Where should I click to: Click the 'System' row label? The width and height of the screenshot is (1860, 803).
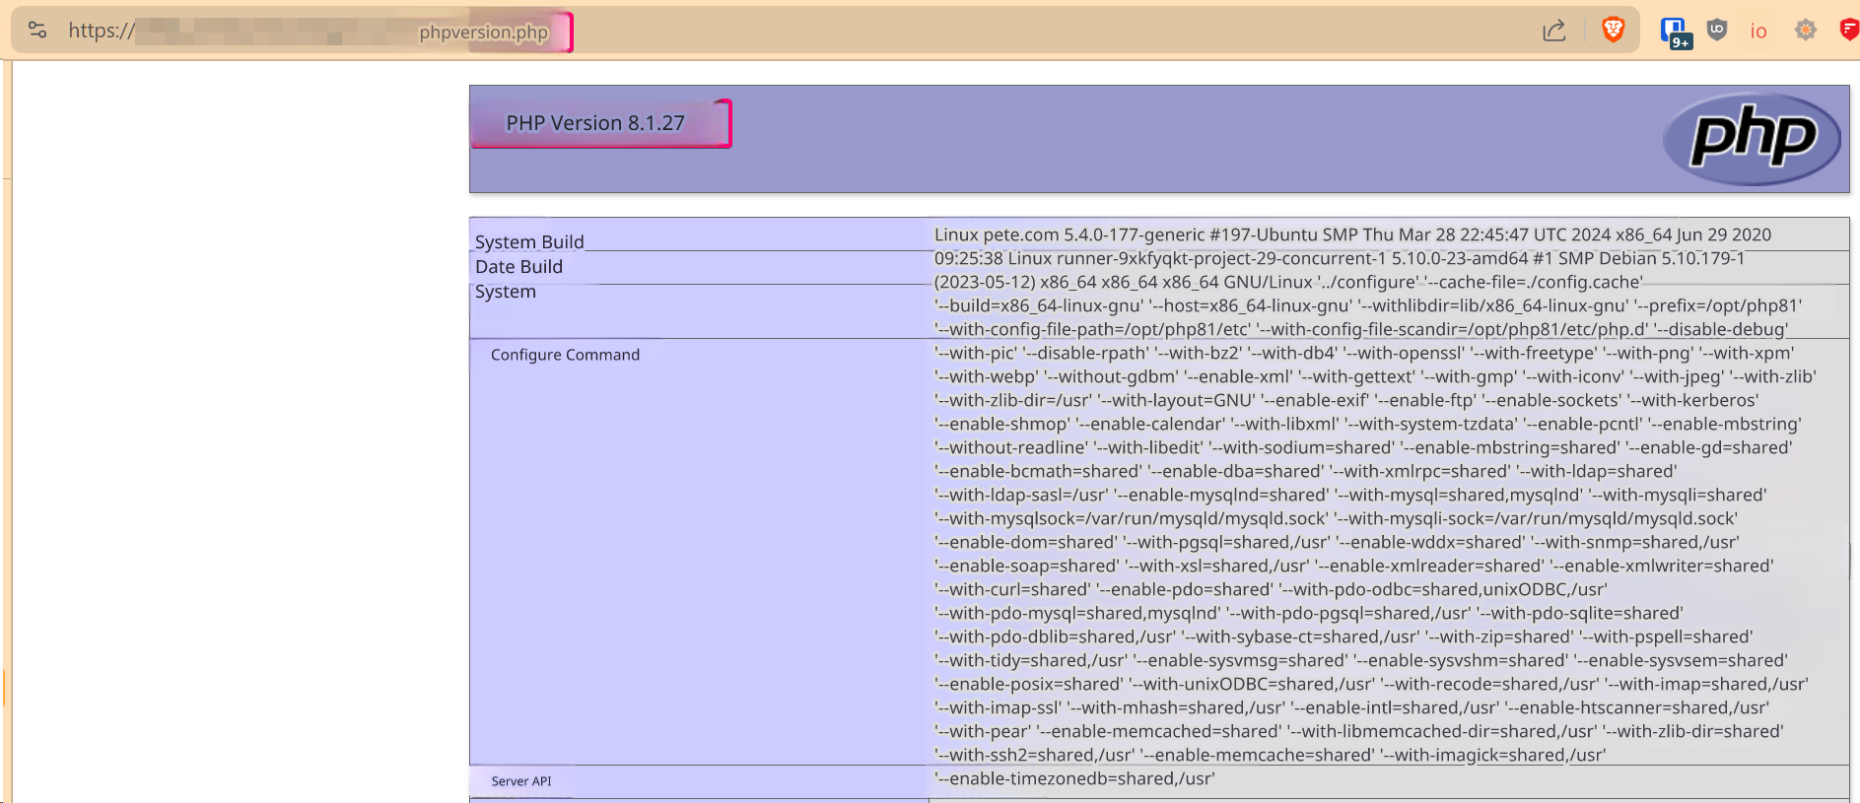point(505,292)
